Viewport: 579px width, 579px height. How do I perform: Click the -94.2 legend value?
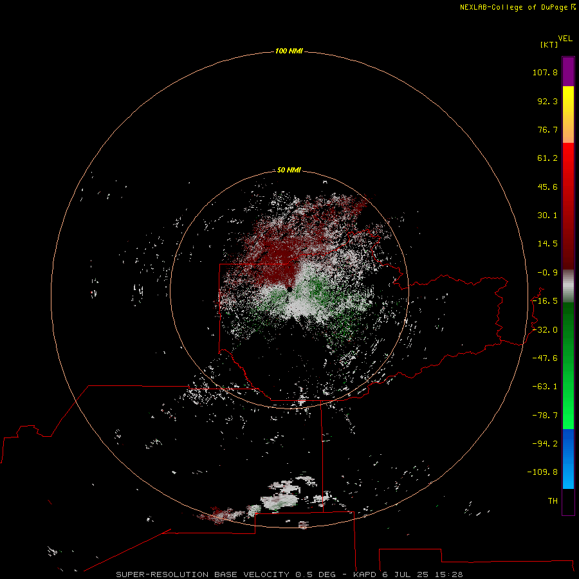point(545,444)
